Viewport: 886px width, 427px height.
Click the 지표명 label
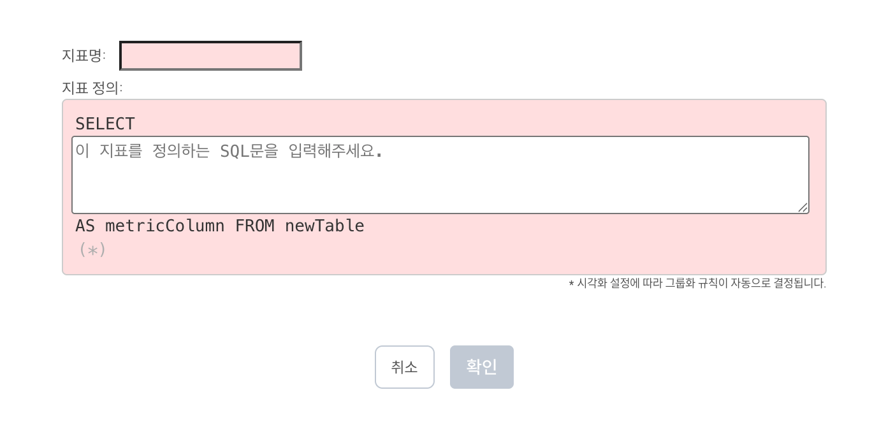84,55
